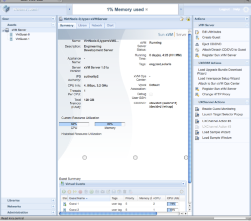The width and height of the screenshot is (251, 221).
Task: Collapse the Actions side panel
Action: (x=247, y=19)
